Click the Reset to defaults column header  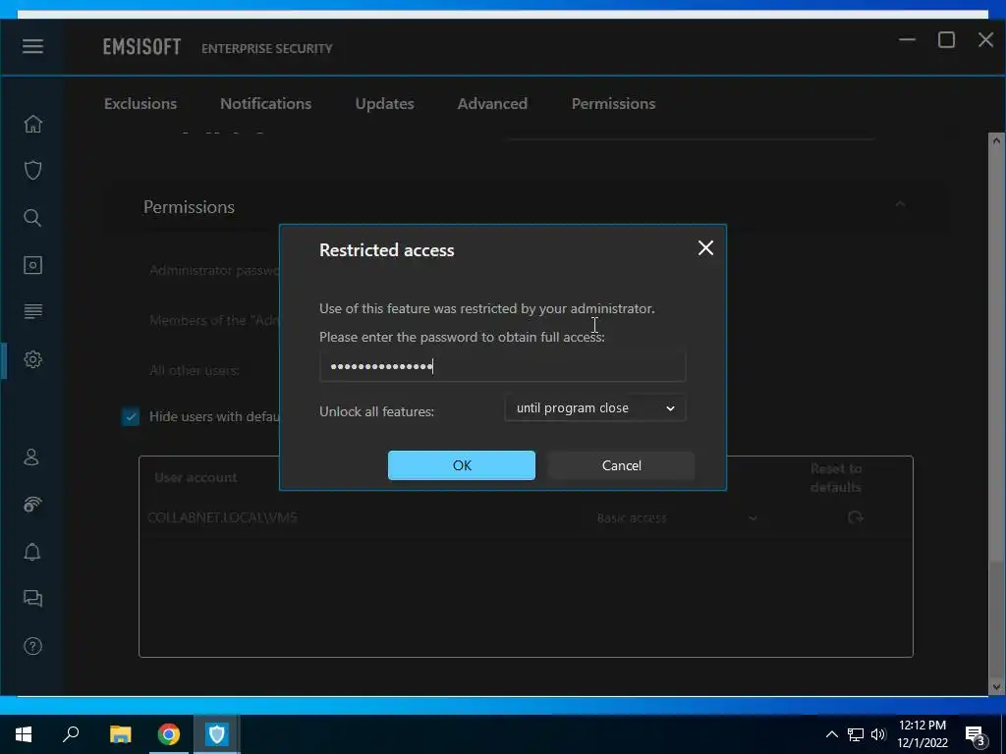[x=835, y=478]
